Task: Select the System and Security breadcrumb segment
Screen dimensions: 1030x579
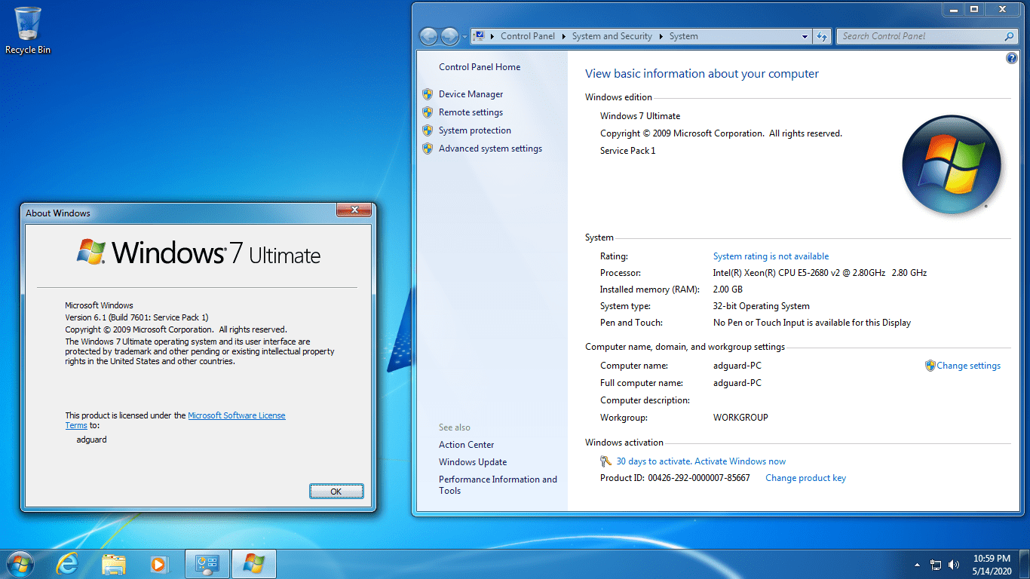Action: tap(612, 36)
